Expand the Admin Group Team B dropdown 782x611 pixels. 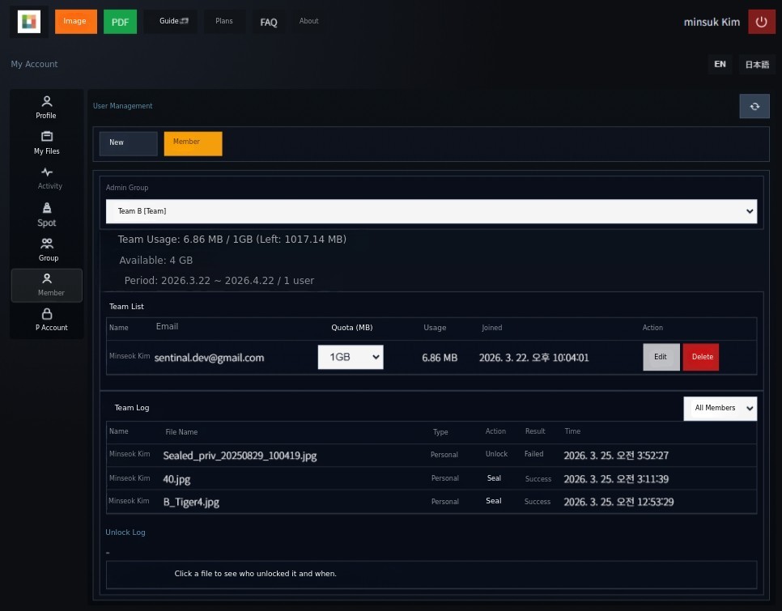[431, 211]
